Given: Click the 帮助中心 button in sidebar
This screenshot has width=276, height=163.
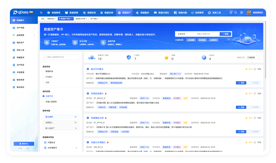Looking at the screenshot, I should click(24, 144).
